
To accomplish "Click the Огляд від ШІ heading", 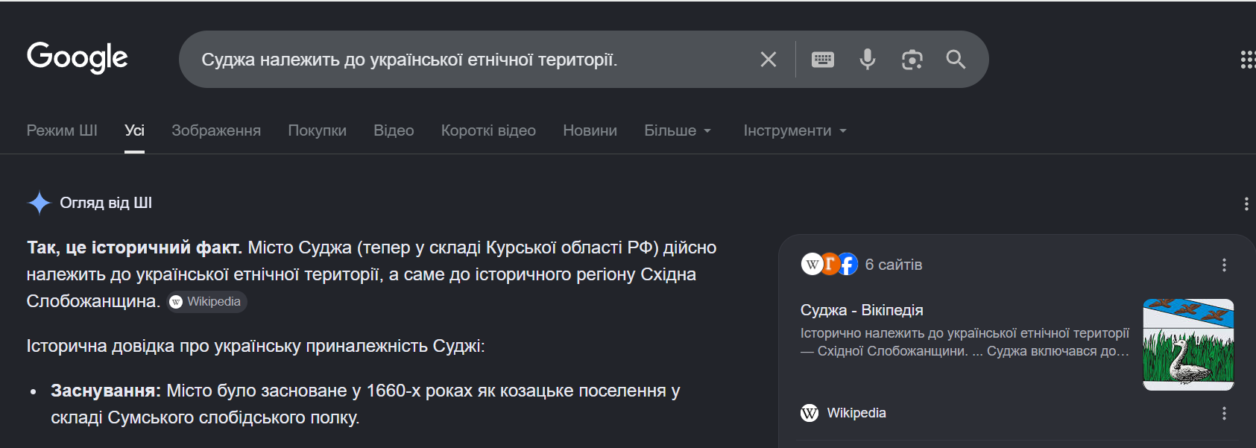I will tap(106, 203).
